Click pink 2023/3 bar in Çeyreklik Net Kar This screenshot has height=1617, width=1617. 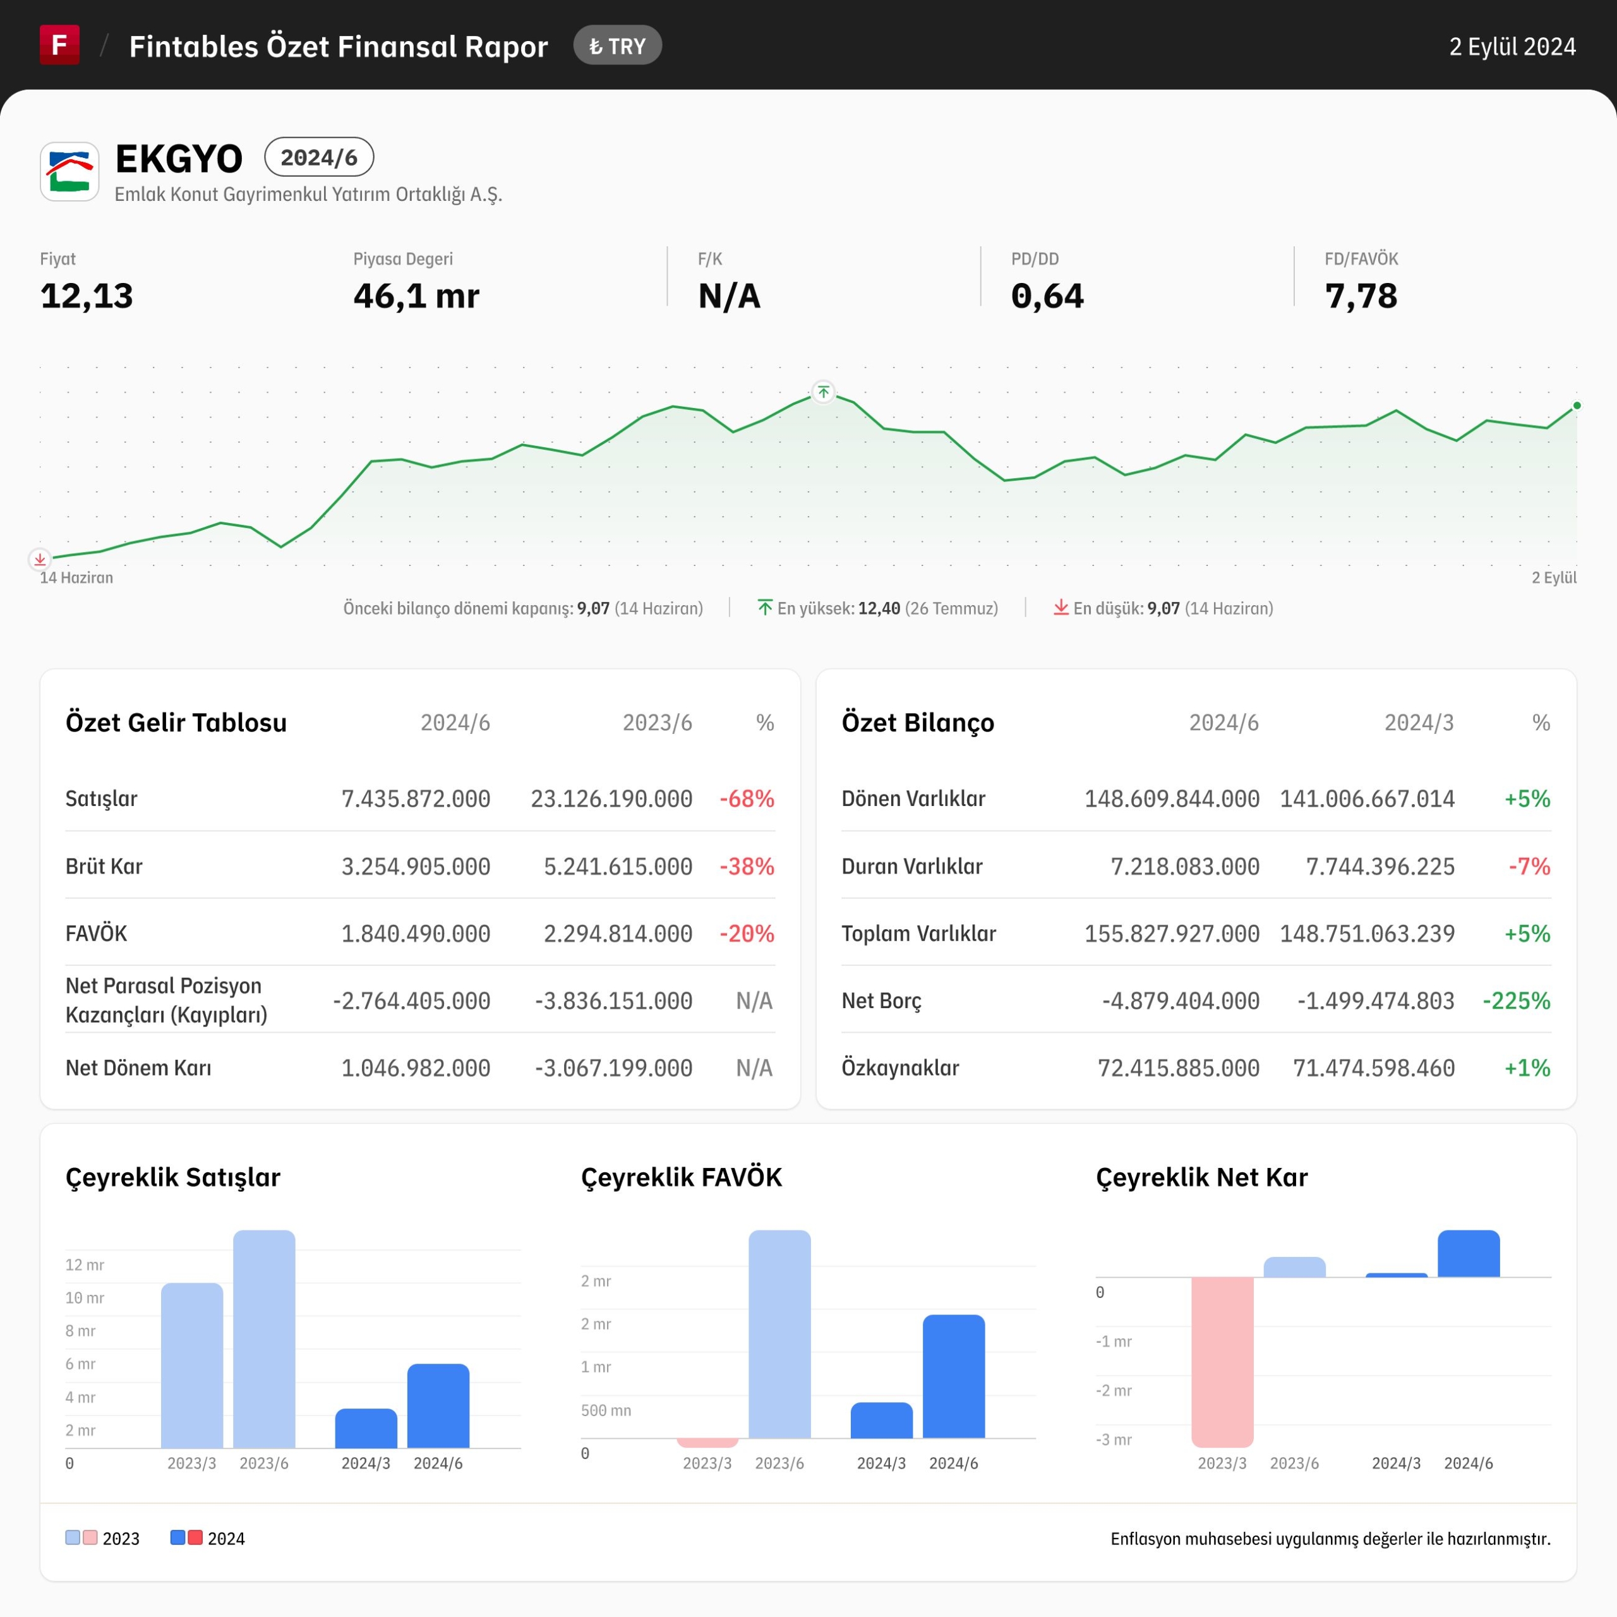coord(1222,1361)
